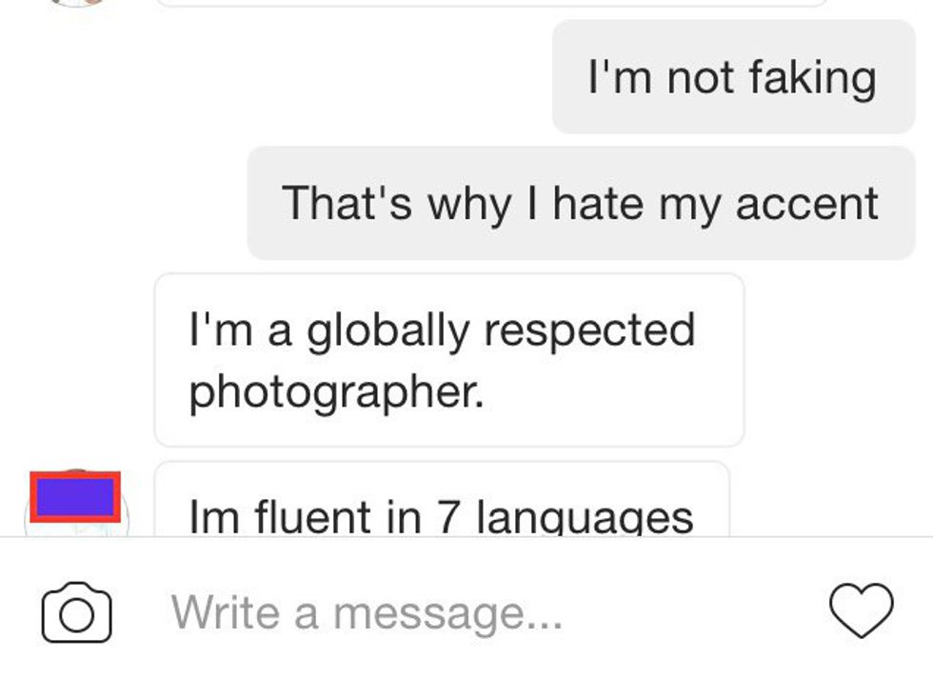Screen dimensions: 933x678
Task: Click the word "photographer." in the received message
Action: pos(336,390)
